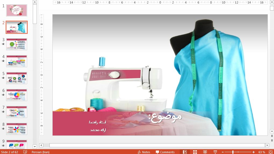Switch to Normal view
Viewport: 274px width, 154px height.
point(185,152)
